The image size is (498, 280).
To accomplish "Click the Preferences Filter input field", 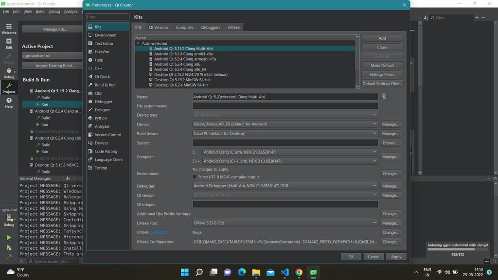I will pos(107,17).
